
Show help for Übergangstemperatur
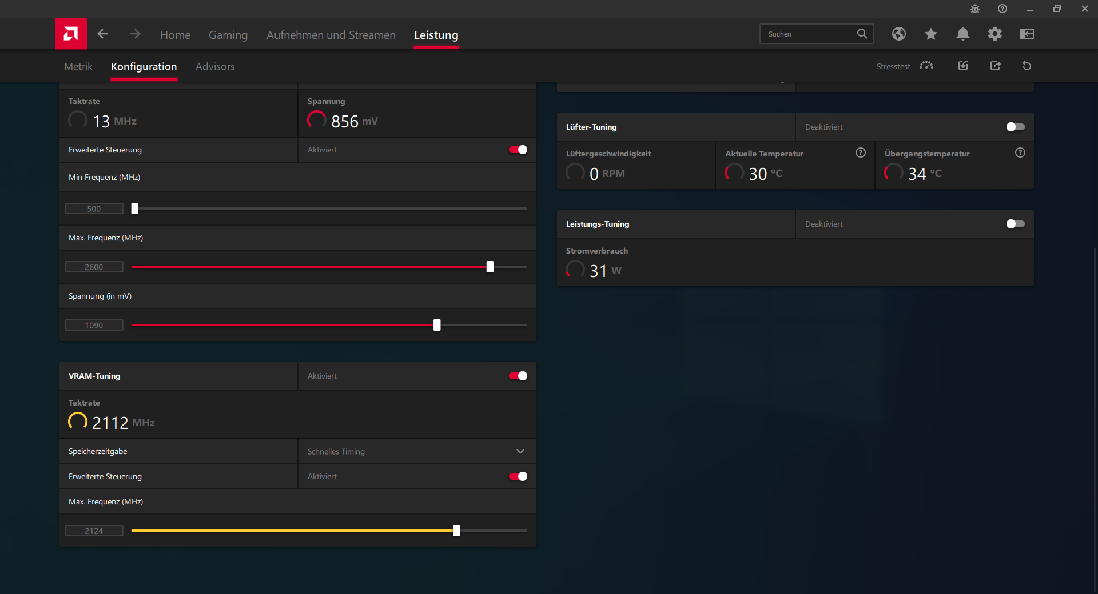click(1020, 152)
